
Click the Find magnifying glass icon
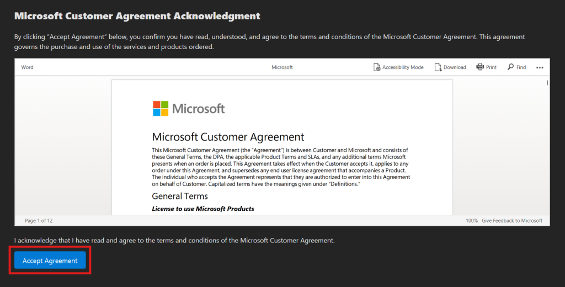(510, 67)
